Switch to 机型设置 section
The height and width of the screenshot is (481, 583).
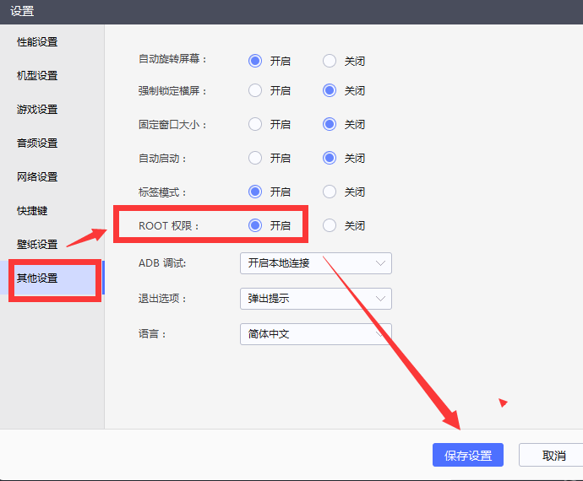[x=38, y=76]
